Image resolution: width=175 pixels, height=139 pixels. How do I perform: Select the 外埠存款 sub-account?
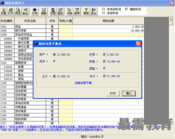[30, 39]
